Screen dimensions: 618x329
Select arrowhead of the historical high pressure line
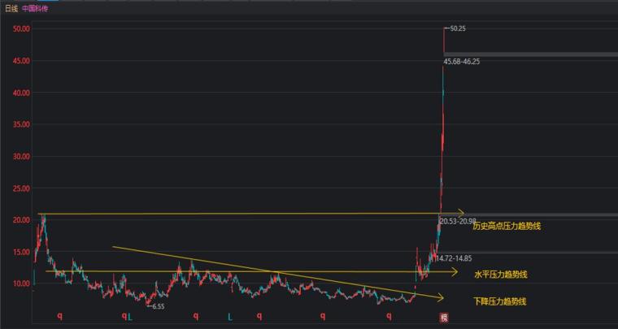tap(461, 213)
